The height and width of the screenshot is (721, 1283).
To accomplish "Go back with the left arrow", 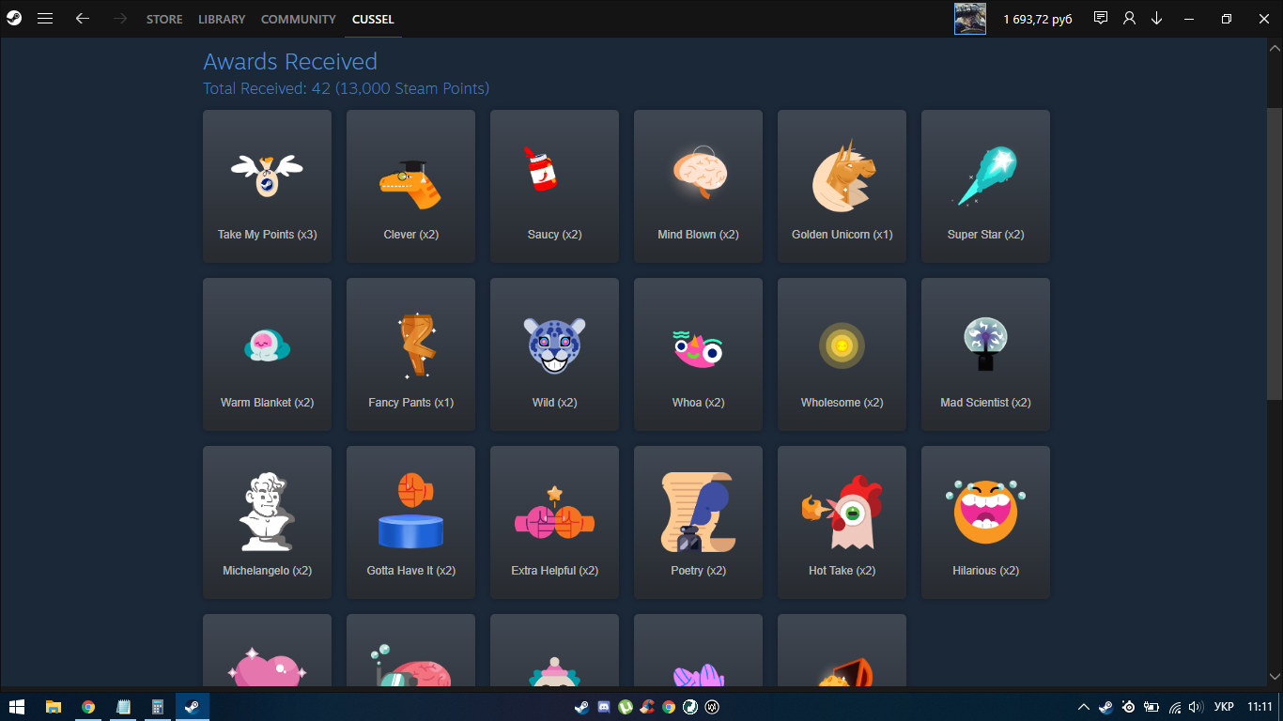I will 83,19.
